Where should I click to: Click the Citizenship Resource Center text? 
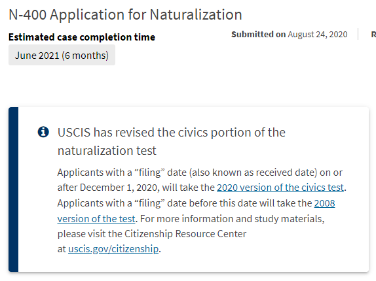(x=185, y=234)
